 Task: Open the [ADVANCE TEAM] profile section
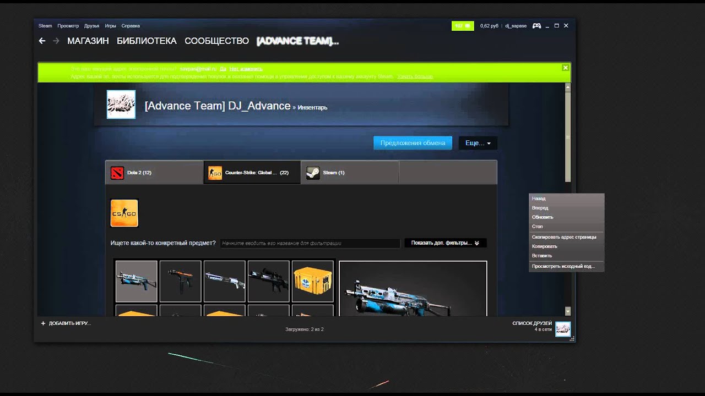pyautogui.click(x=298, y=41)
